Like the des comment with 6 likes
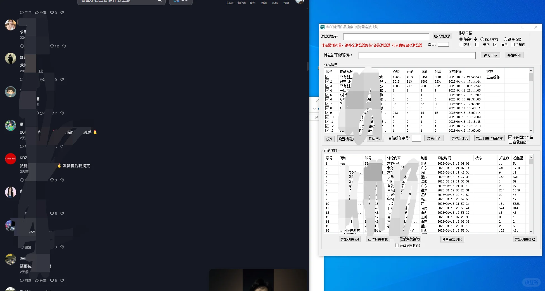The width and height of the screenshot is (545, 291). [52, 280]
